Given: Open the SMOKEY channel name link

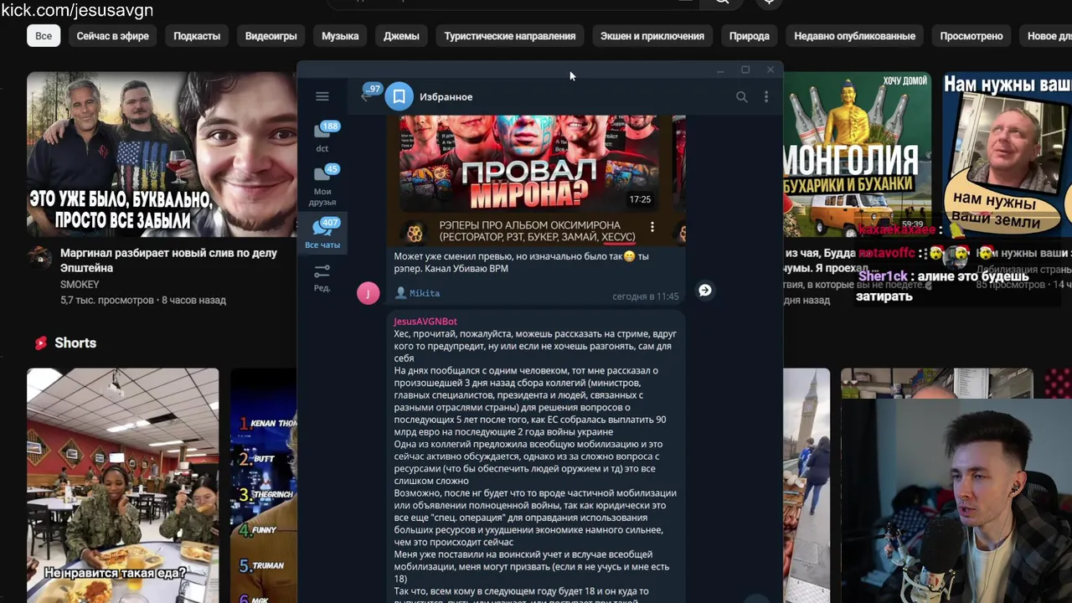Looking at the screenshot, I should (80, 285).
